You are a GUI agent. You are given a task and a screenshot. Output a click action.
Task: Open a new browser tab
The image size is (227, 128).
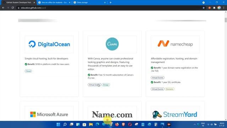pyautogui.click(x=110, y=2)
